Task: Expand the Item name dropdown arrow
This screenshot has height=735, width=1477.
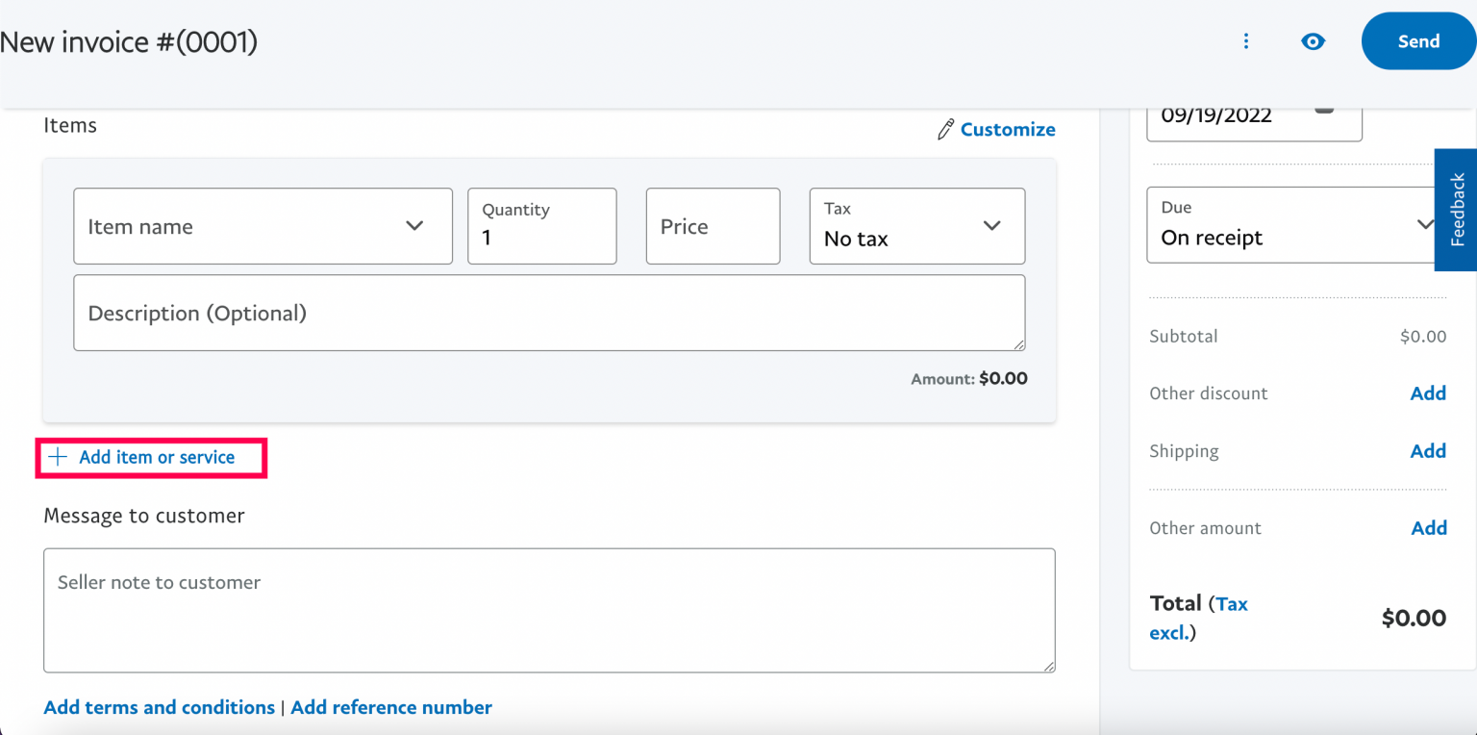Action: (x=414, y=226)
